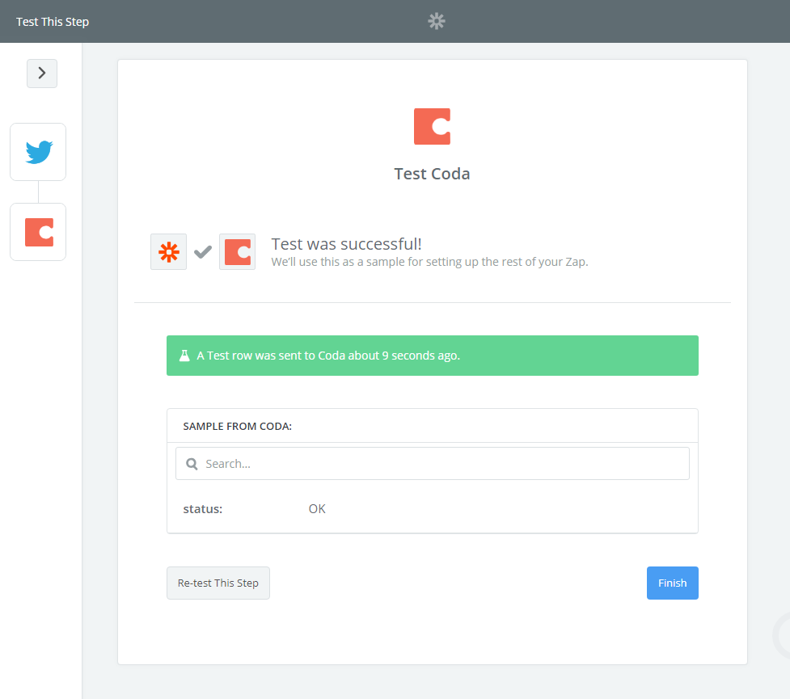Open the Coda action step in the sidebar
790x699 pixels.
point(38,232)
